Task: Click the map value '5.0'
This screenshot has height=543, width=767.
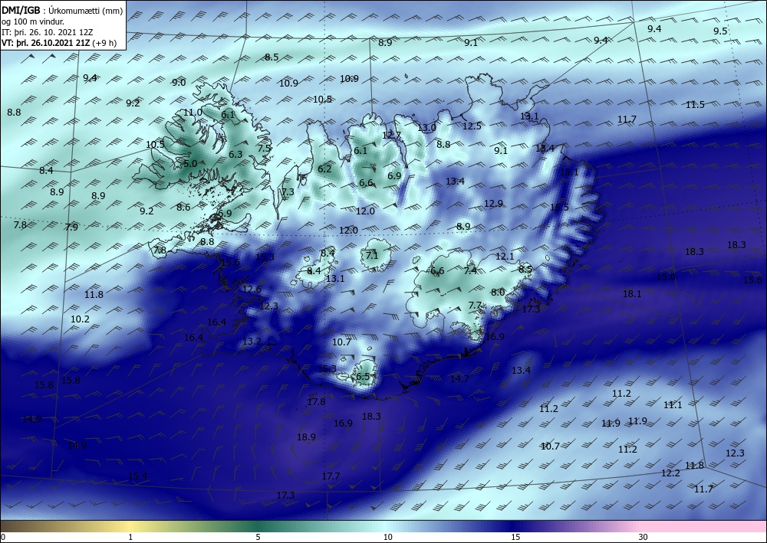Action: point(189,164)
